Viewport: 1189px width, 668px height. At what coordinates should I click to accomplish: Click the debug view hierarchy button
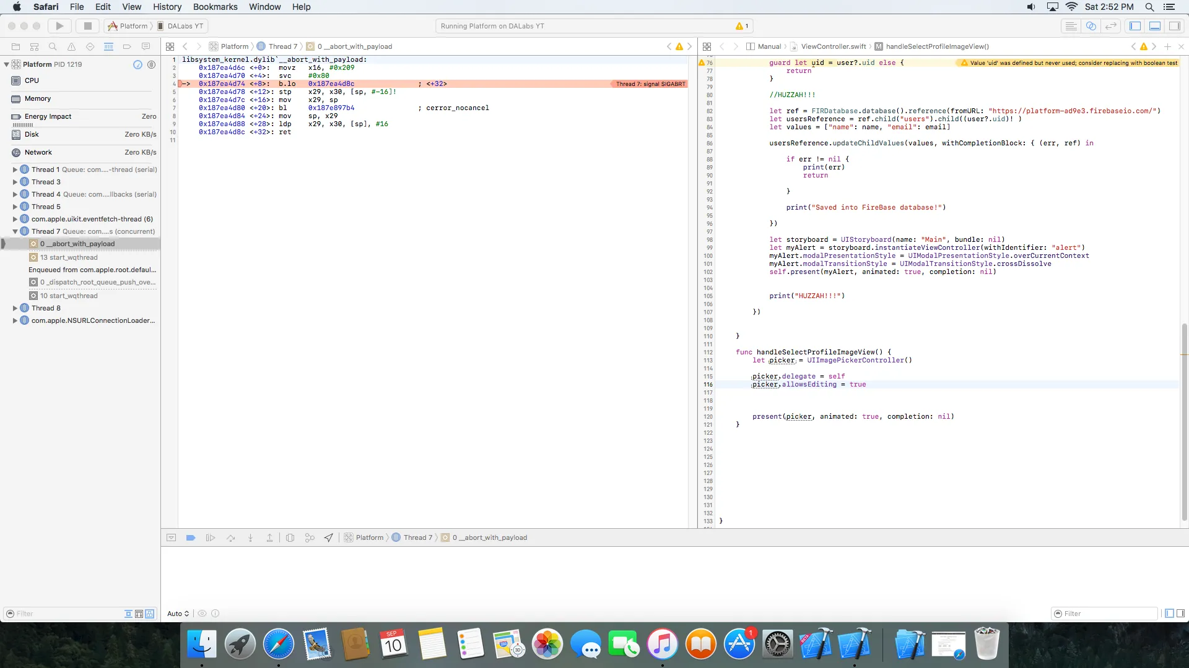290,538
